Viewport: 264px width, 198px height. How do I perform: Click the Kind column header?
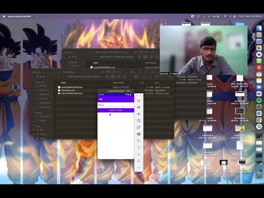tap(157, 82)
